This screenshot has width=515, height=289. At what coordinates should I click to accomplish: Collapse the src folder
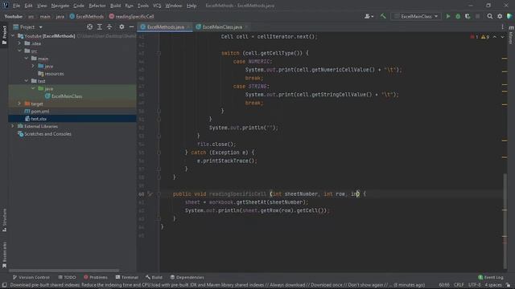[19, 51]
